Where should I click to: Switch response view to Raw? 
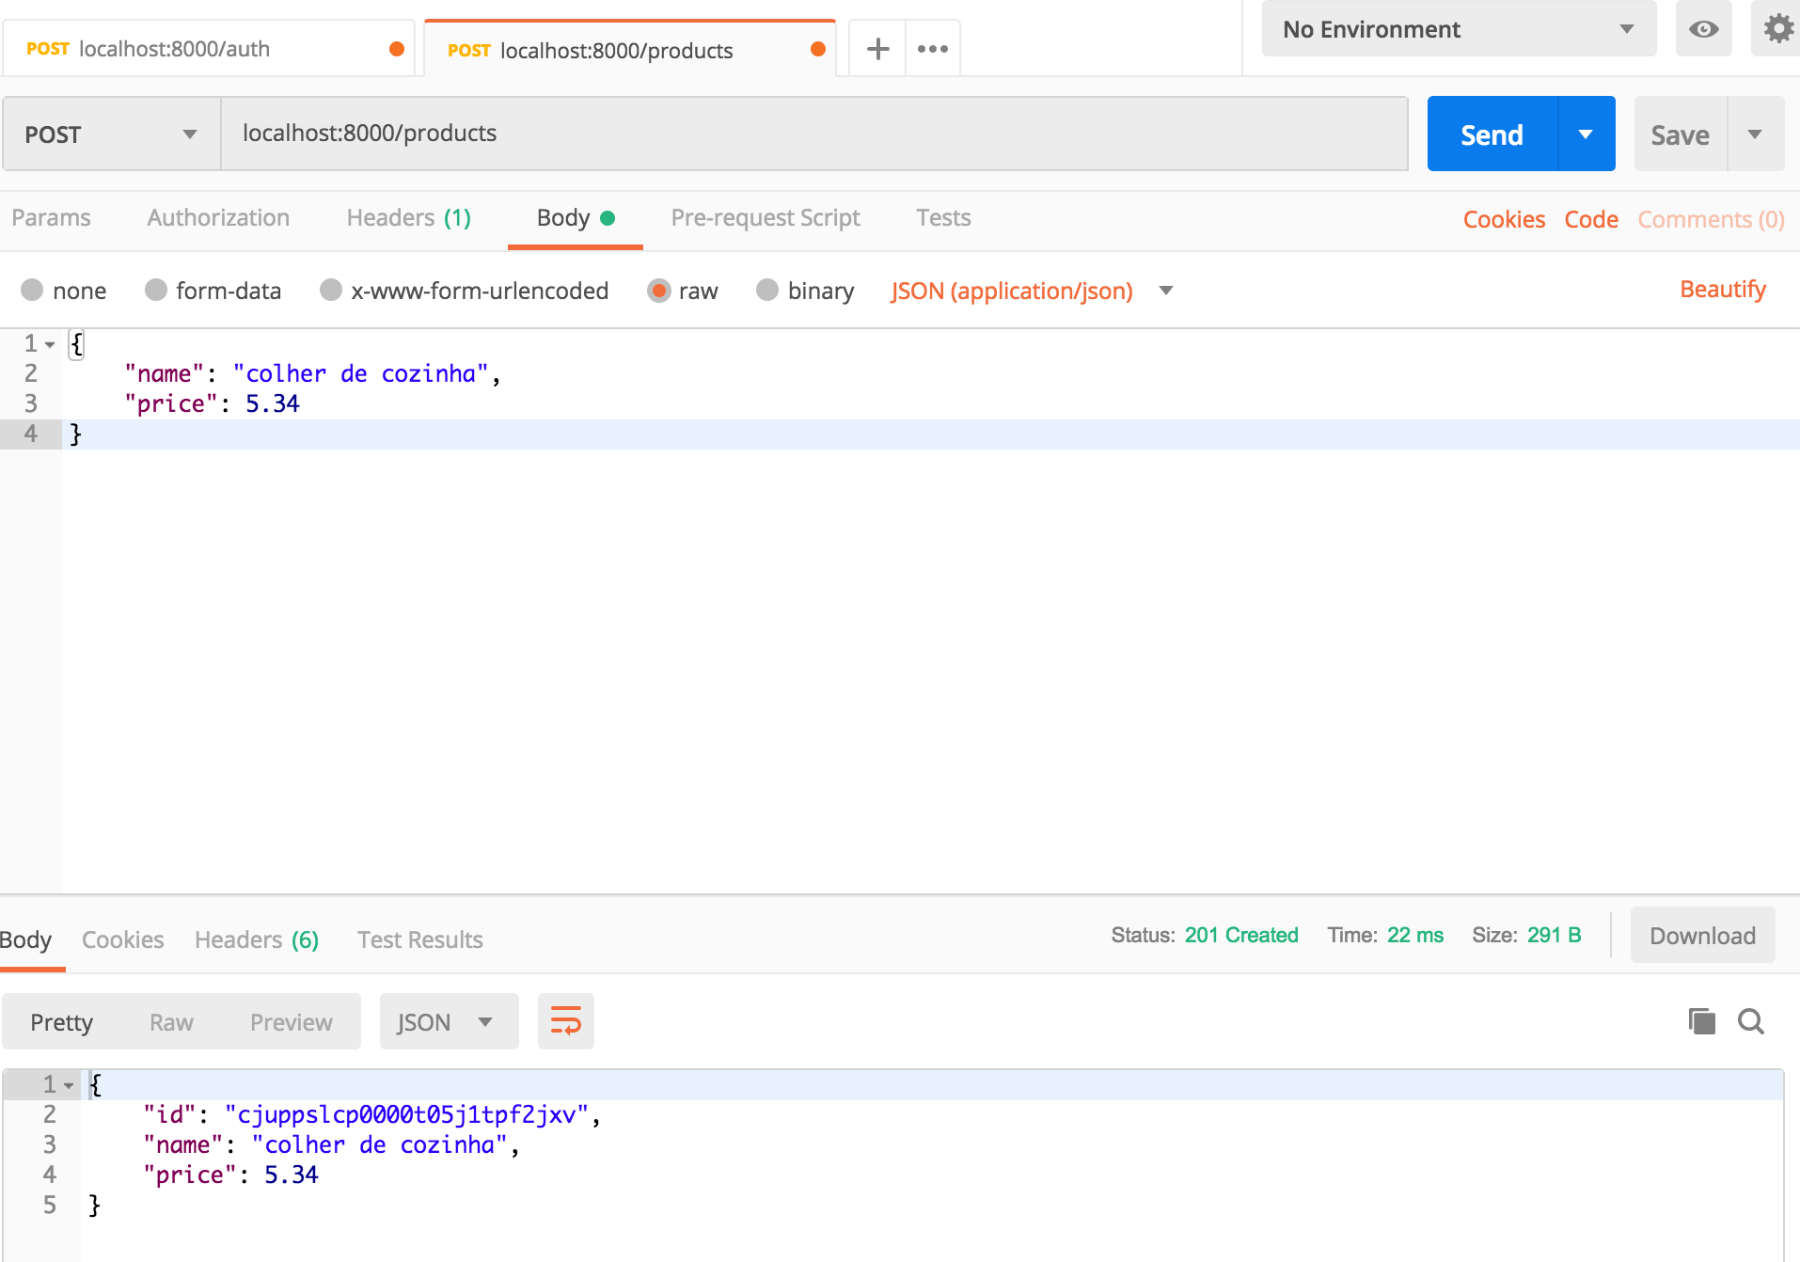pos(171,1022)
